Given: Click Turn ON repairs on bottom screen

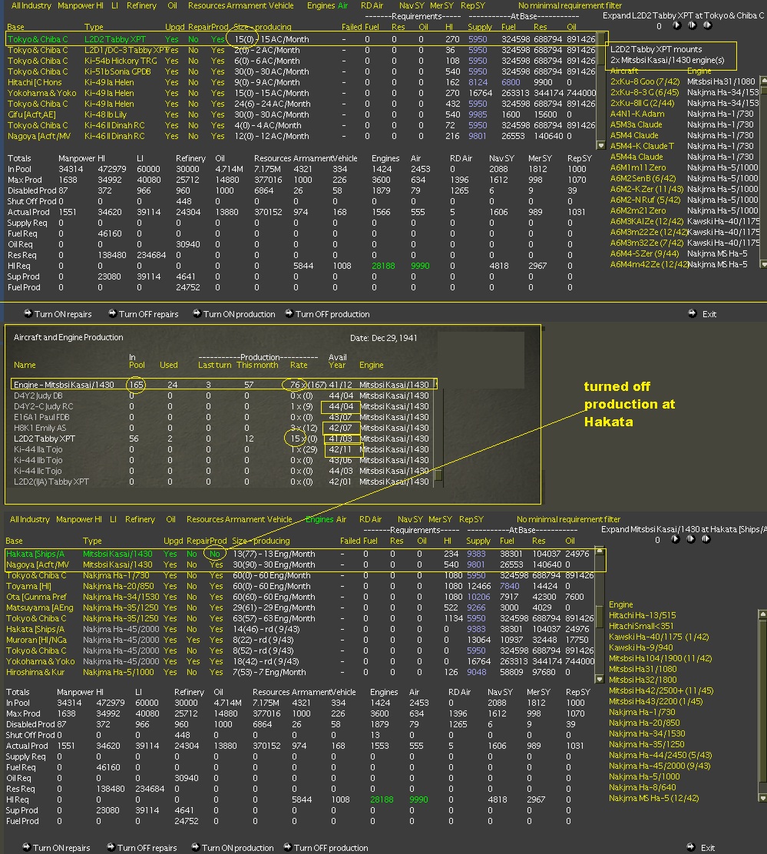Looking at the screenshot, I should tap(56, 847).
